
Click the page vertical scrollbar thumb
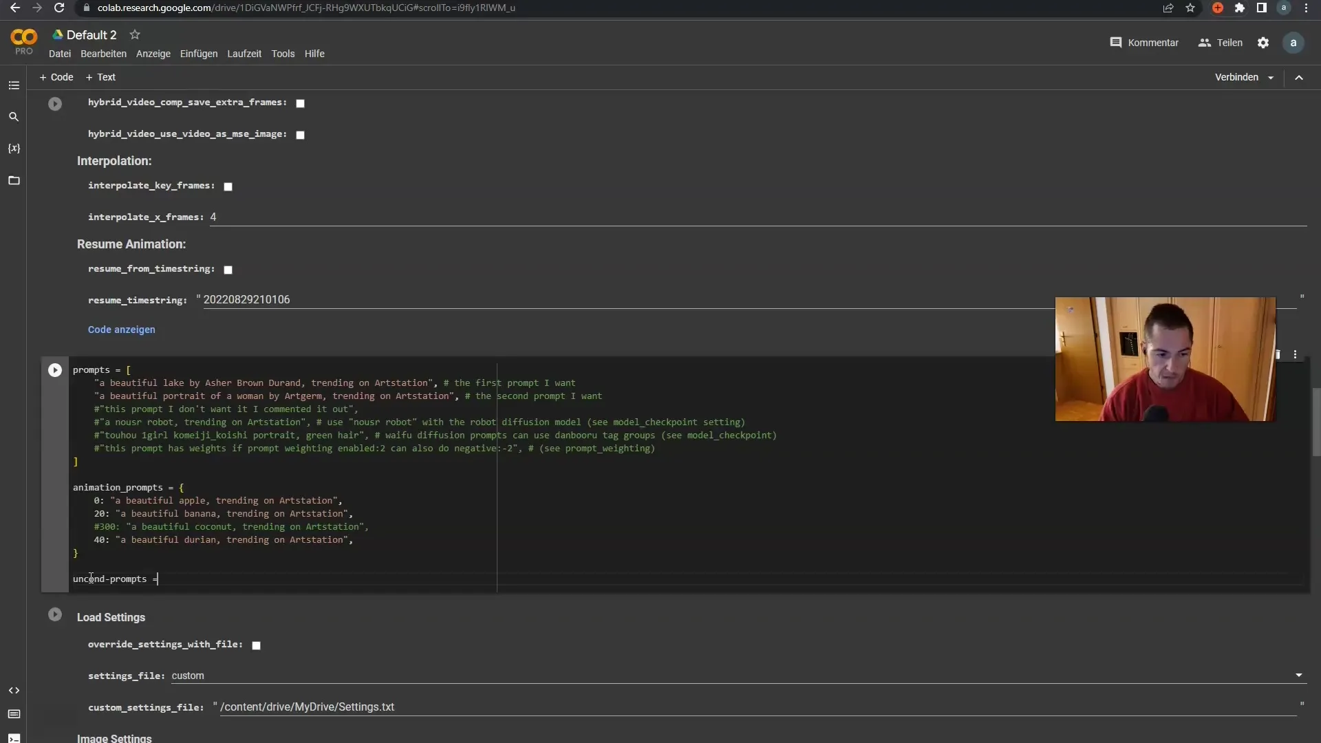click(1316, 422)
